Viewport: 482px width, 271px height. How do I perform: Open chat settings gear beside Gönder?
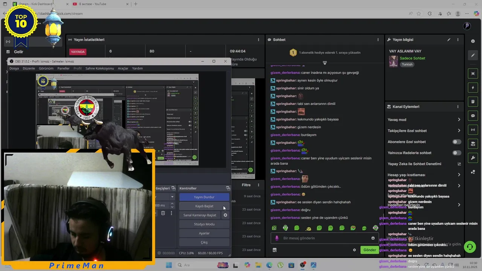coord(354,250)
